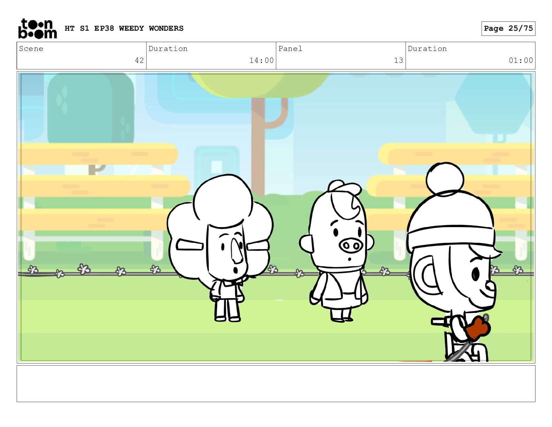Select the title 'HT S1 EP38 WEEDY WONDERS'

[124, 28]
